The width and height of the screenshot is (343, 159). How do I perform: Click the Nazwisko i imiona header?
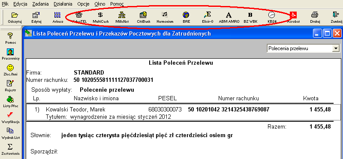tap(96, 99)
